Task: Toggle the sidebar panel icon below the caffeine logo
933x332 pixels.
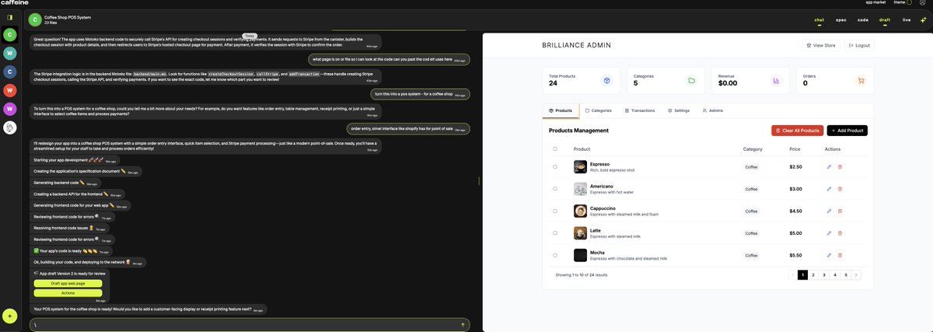Action: [9, 17]
